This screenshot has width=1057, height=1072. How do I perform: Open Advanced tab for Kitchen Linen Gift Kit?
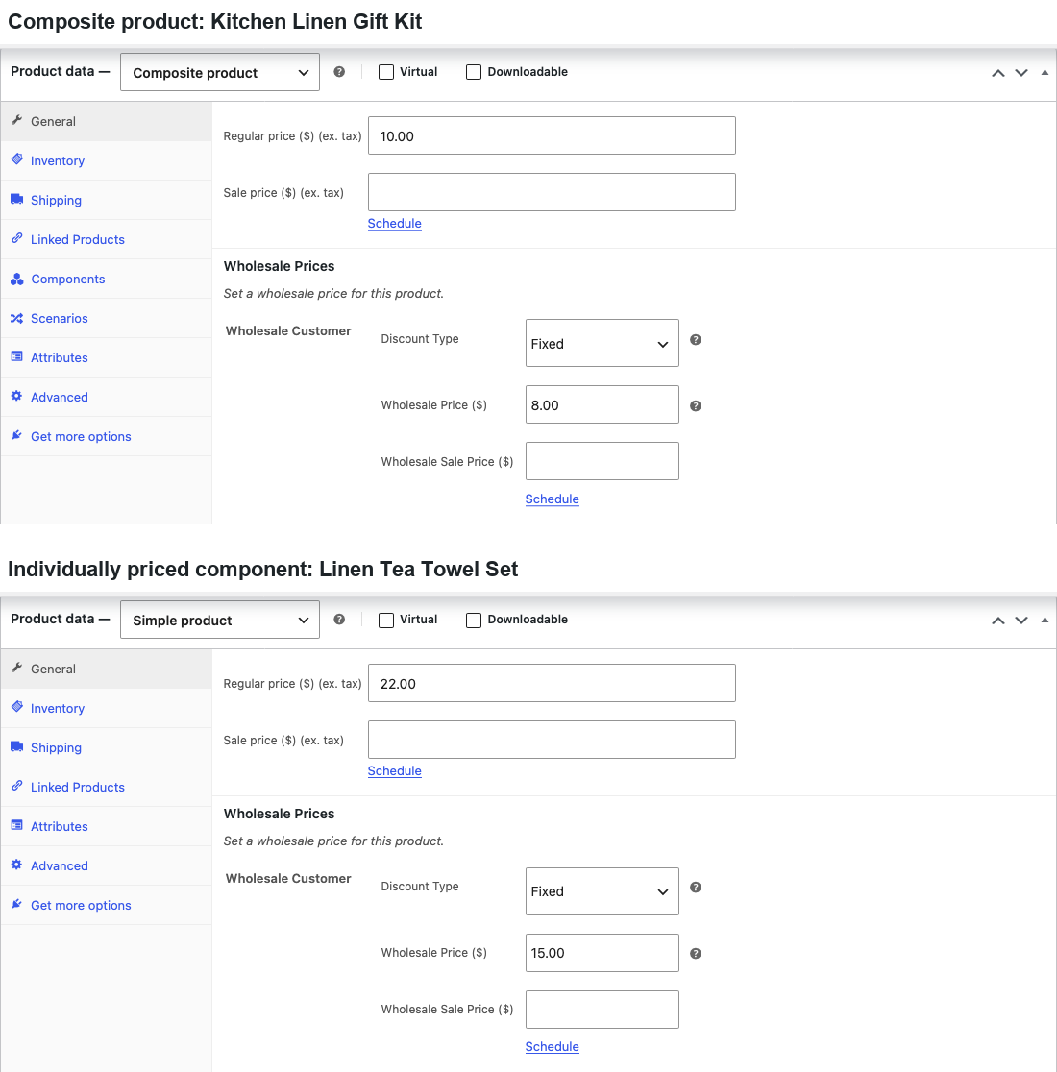pos(107,398)
